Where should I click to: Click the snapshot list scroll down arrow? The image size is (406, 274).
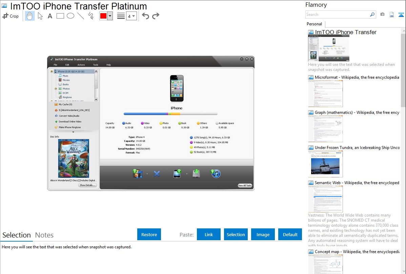click(404, 271)
